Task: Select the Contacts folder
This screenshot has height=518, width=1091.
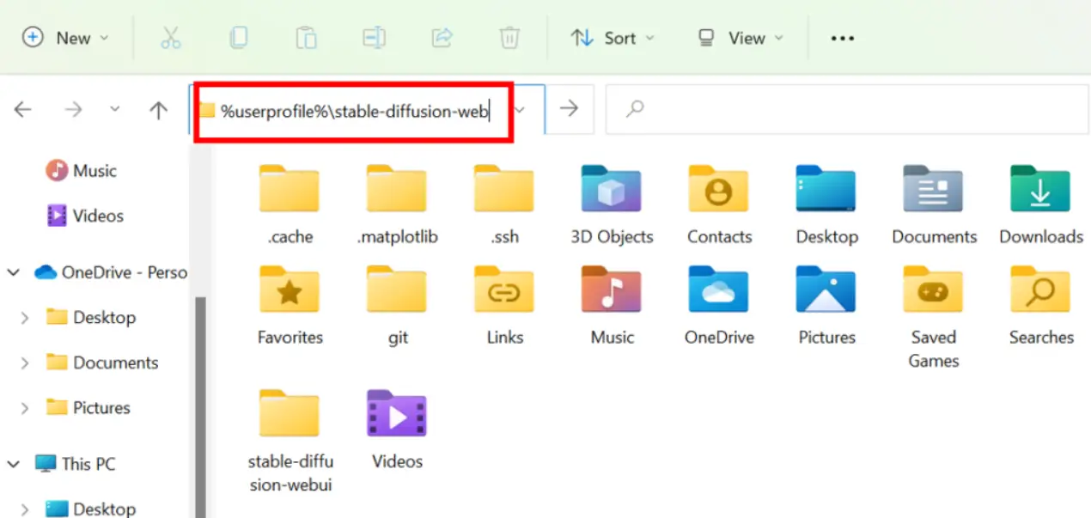Action: (x=719, y=204)
